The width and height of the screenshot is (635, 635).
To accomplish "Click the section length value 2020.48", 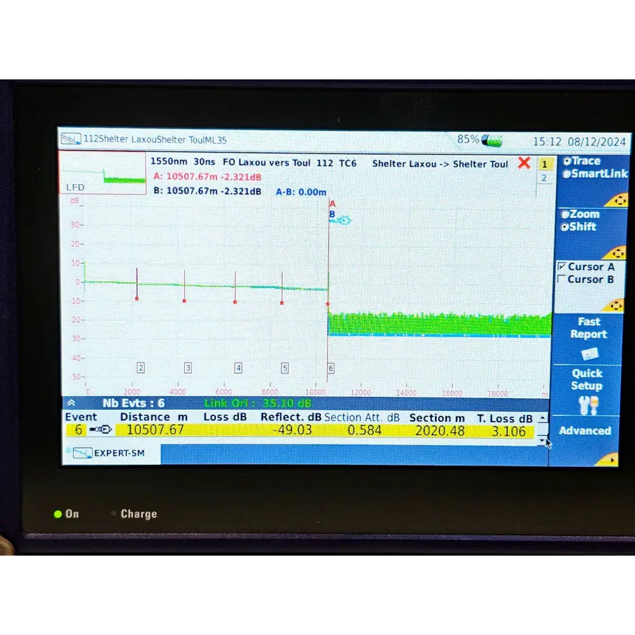I will [440, 431].
